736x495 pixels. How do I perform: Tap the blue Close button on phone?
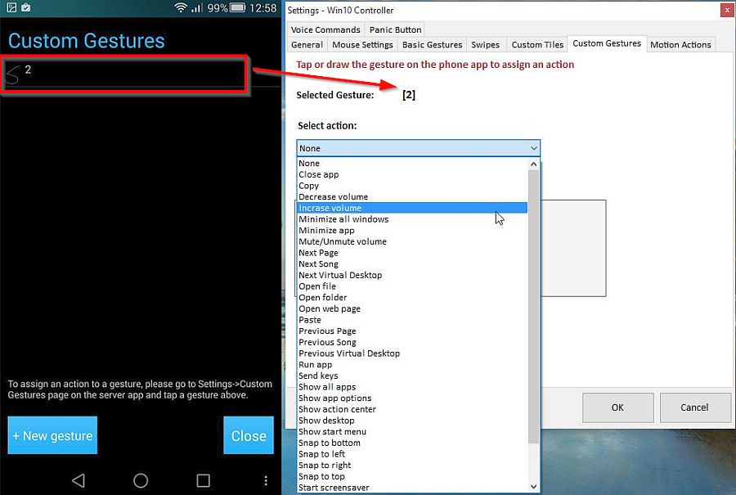[249, 435]
